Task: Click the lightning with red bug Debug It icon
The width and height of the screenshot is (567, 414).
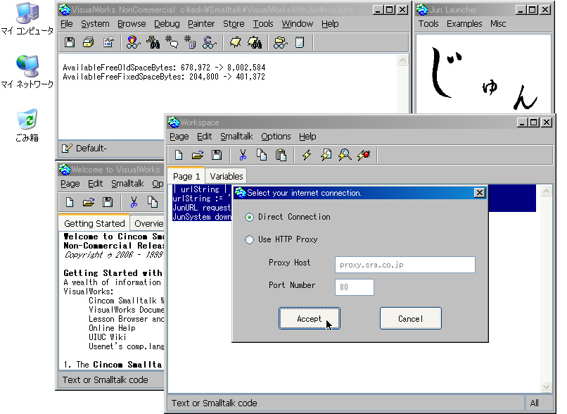Action: point(364,155)
